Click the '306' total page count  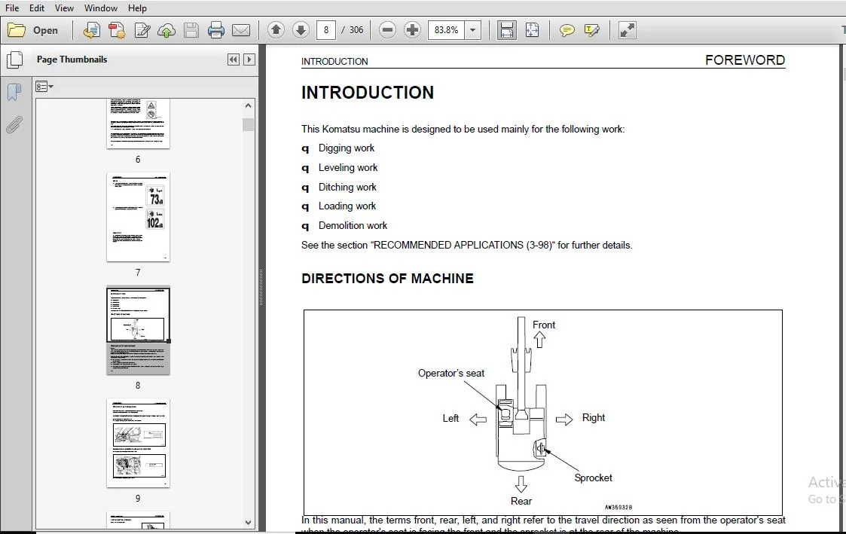[356, 30]
